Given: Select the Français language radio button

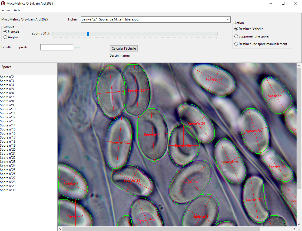Looking at the screenshot, I should pyautogui.click(x=12, y=32).
